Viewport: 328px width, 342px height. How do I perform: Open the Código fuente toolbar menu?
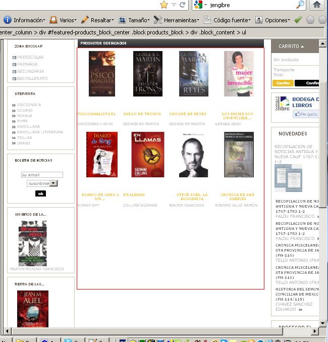tap(227, 20)
